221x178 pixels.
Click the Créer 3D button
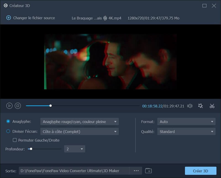click(201, 171)
